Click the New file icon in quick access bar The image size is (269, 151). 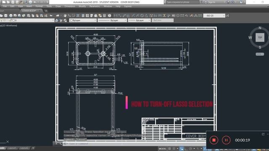(x=4, y=2)
